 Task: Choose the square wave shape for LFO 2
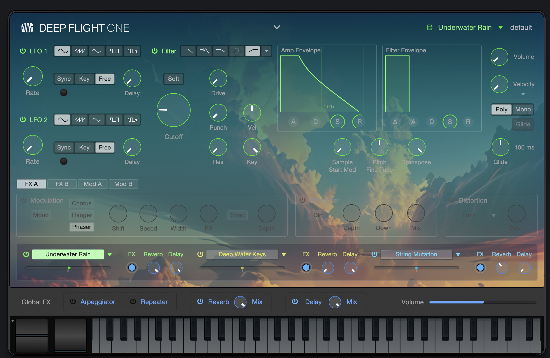(115, 120)
